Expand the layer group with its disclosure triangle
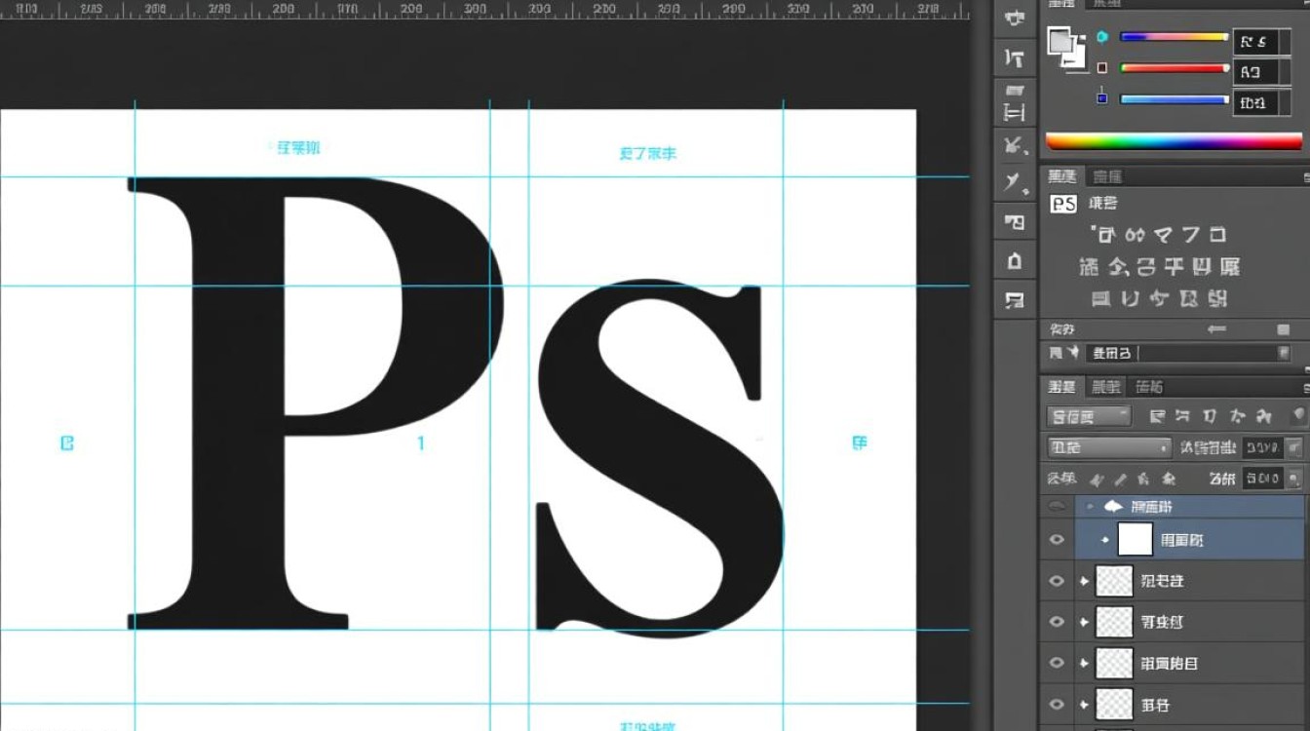The width and height of the screenshot is (1310, 731). click(x=1090, y=507)
